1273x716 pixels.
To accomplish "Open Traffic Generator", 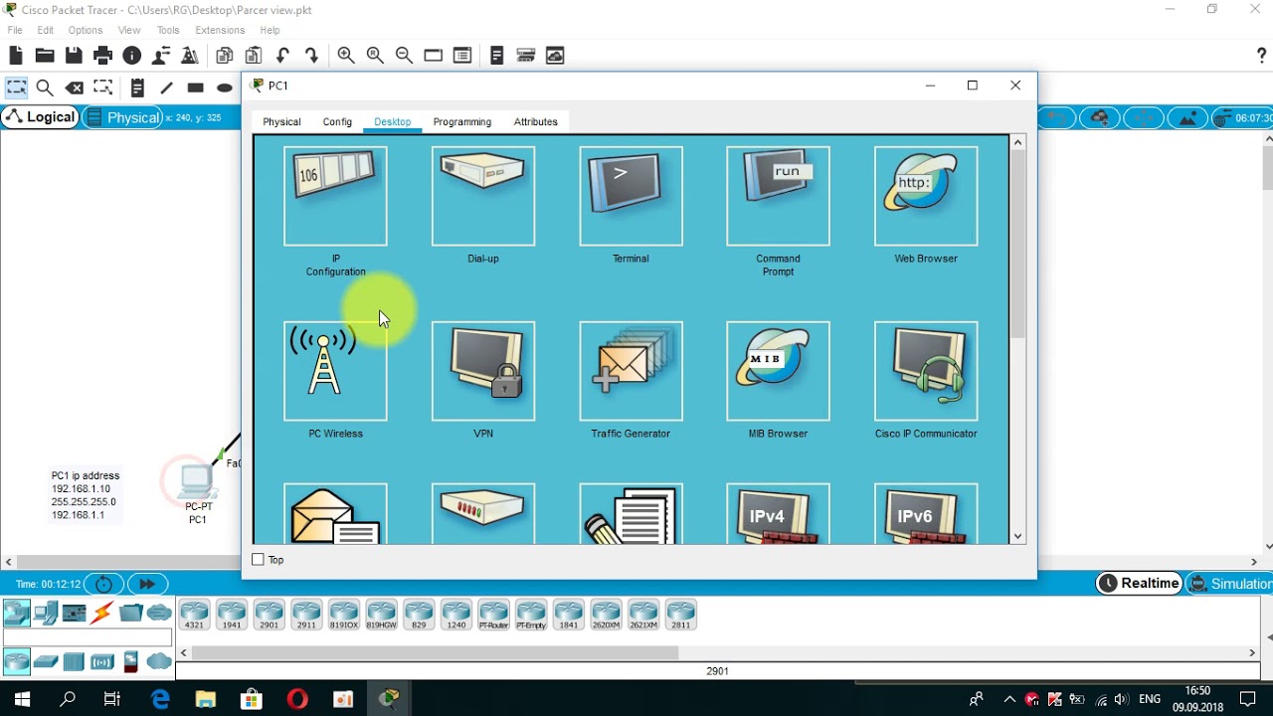I will 631,371.
